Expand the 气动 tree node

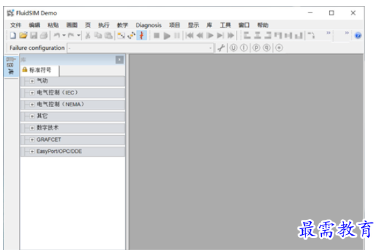coord(32,81)
